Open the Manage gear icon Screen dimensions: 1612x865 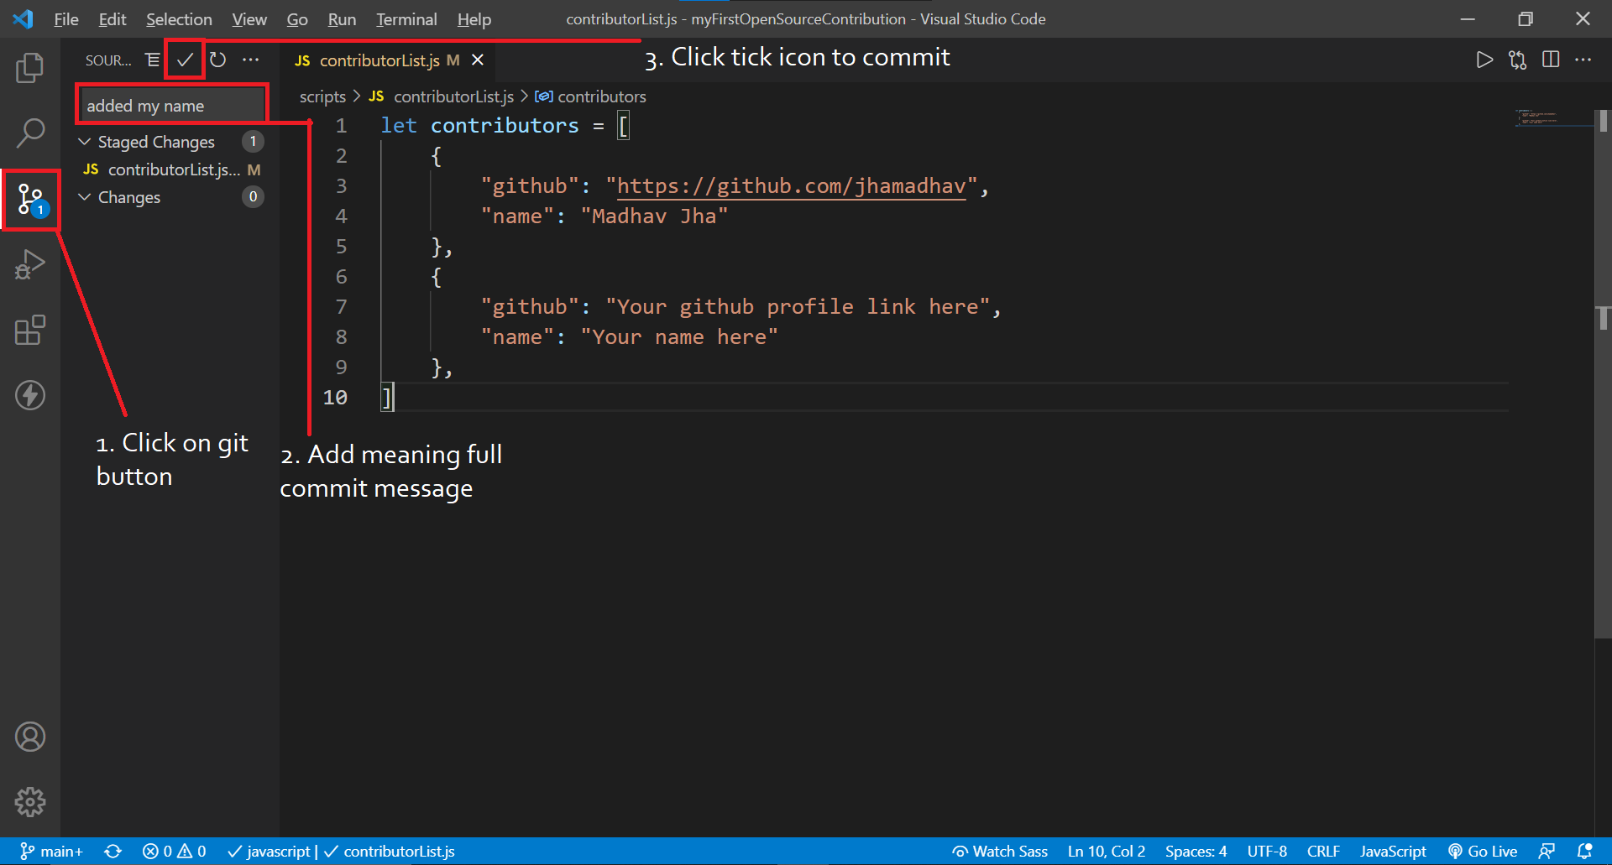(30, 802)
